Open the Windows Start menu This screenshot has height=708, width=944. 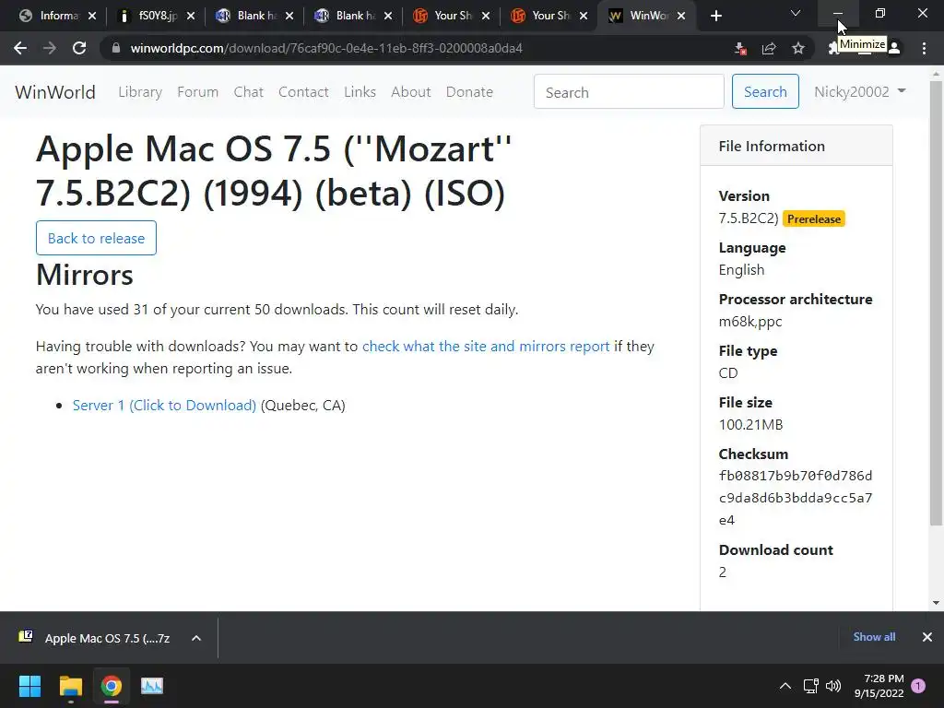point(30,686)
